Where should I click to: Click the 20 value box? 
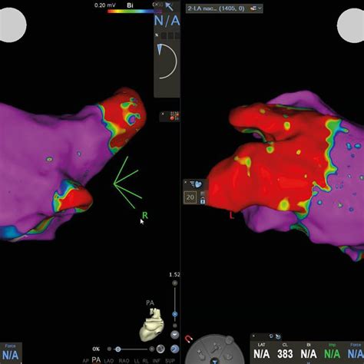coord(190,197)
